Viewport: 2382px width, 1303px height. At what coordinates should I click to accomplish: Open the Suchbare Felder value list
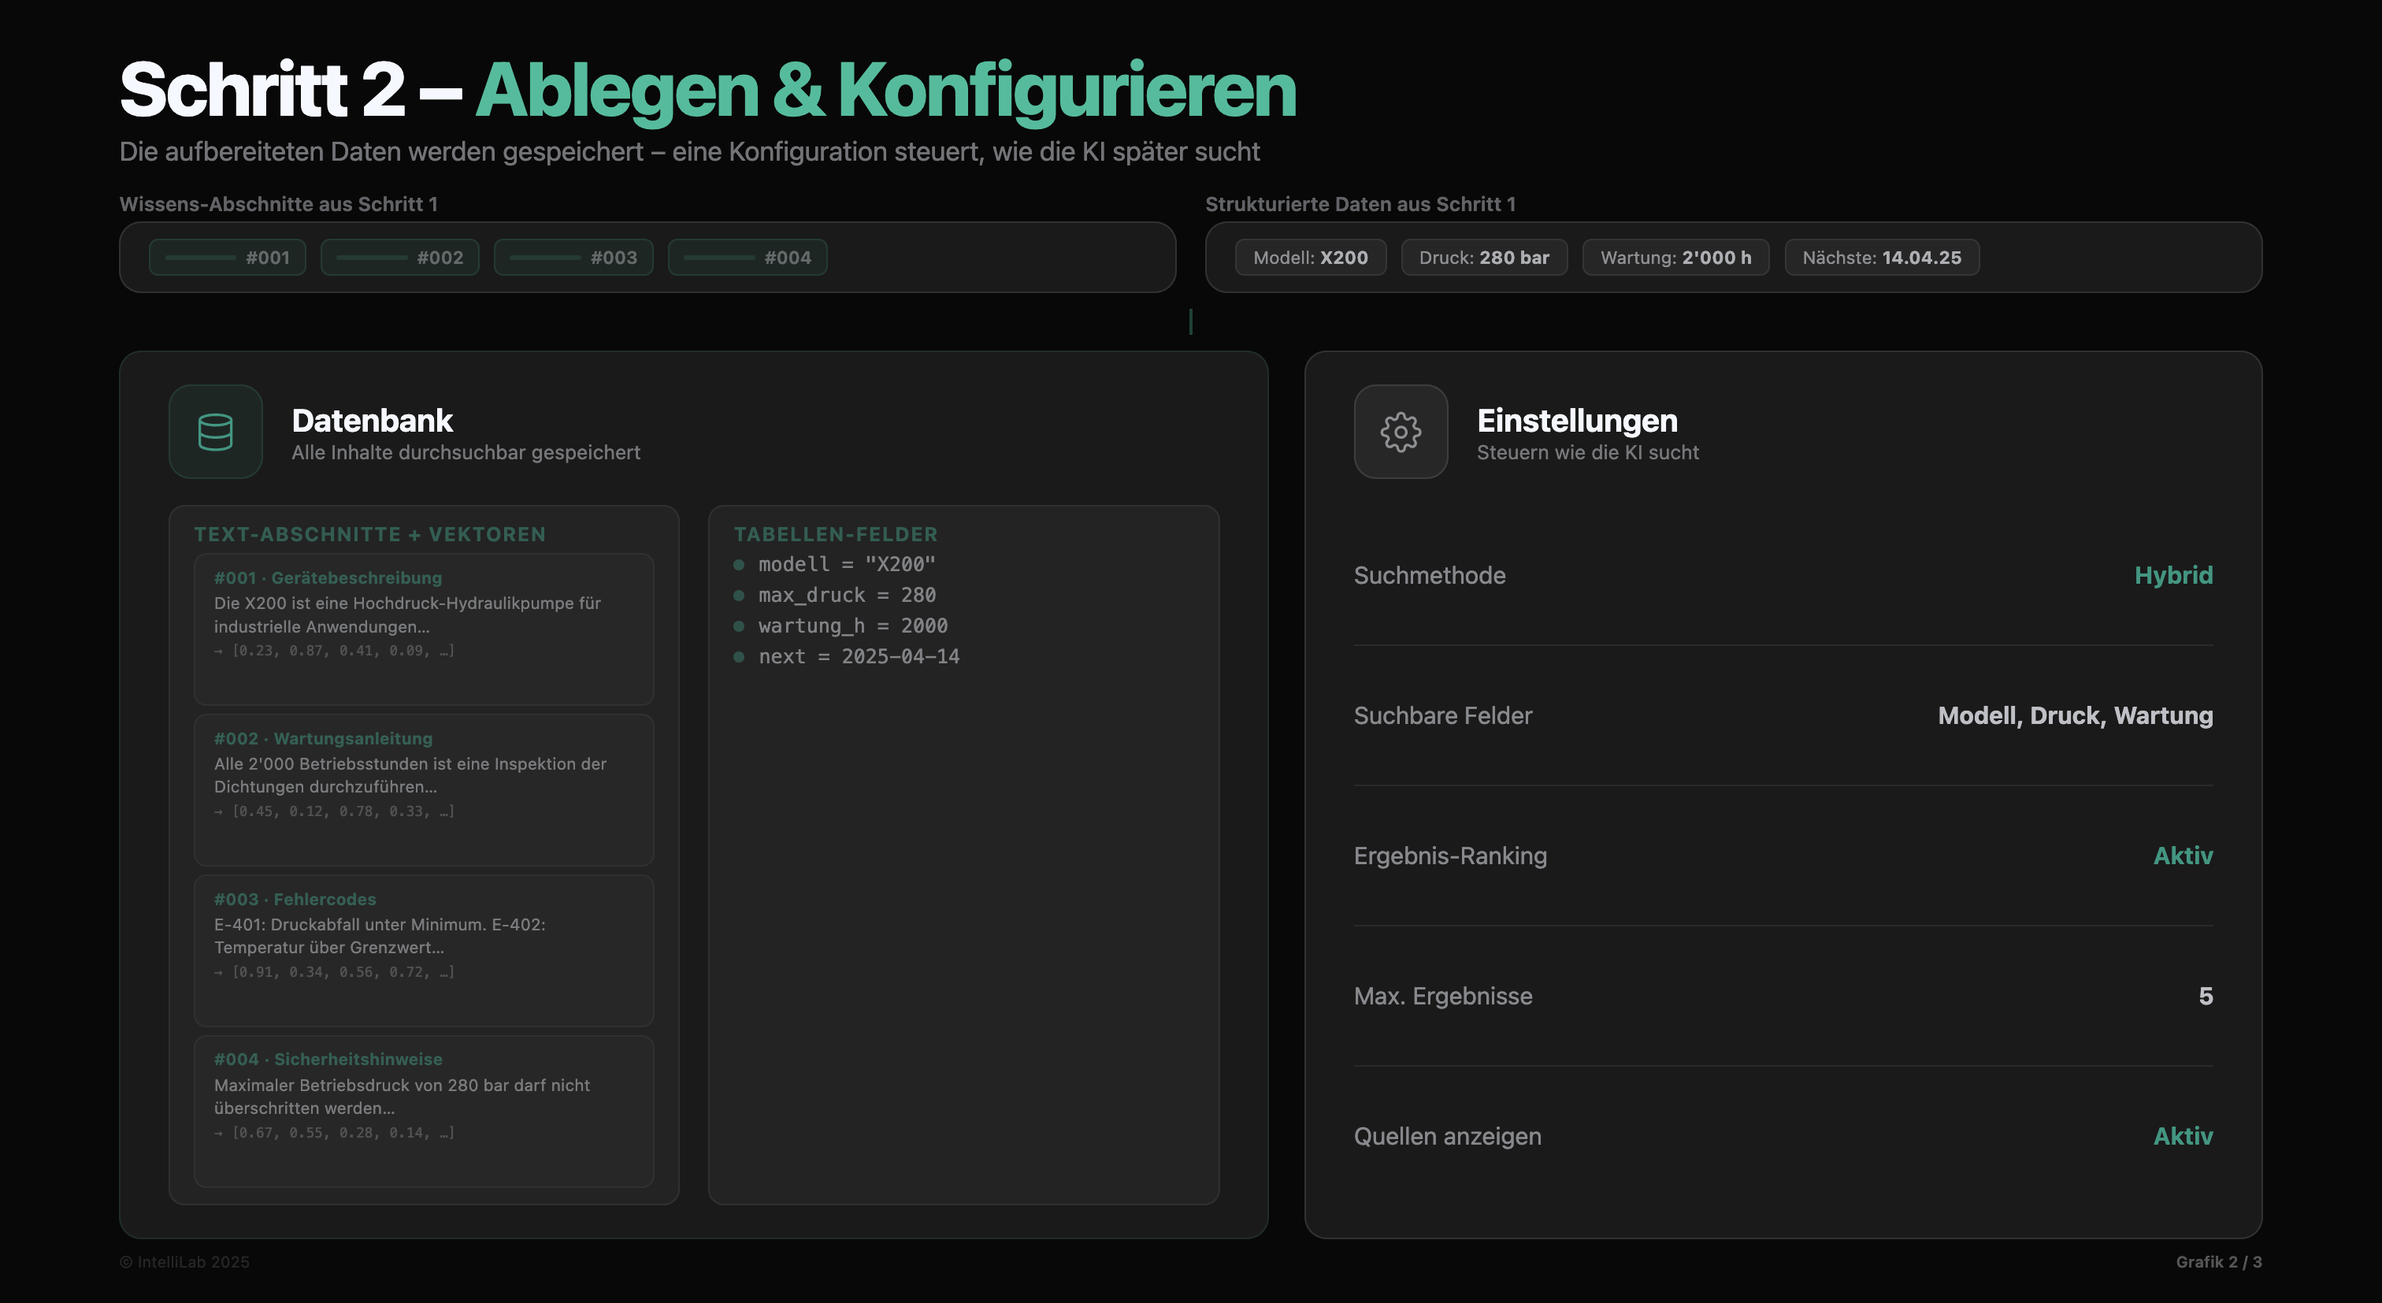[2074, 716]
